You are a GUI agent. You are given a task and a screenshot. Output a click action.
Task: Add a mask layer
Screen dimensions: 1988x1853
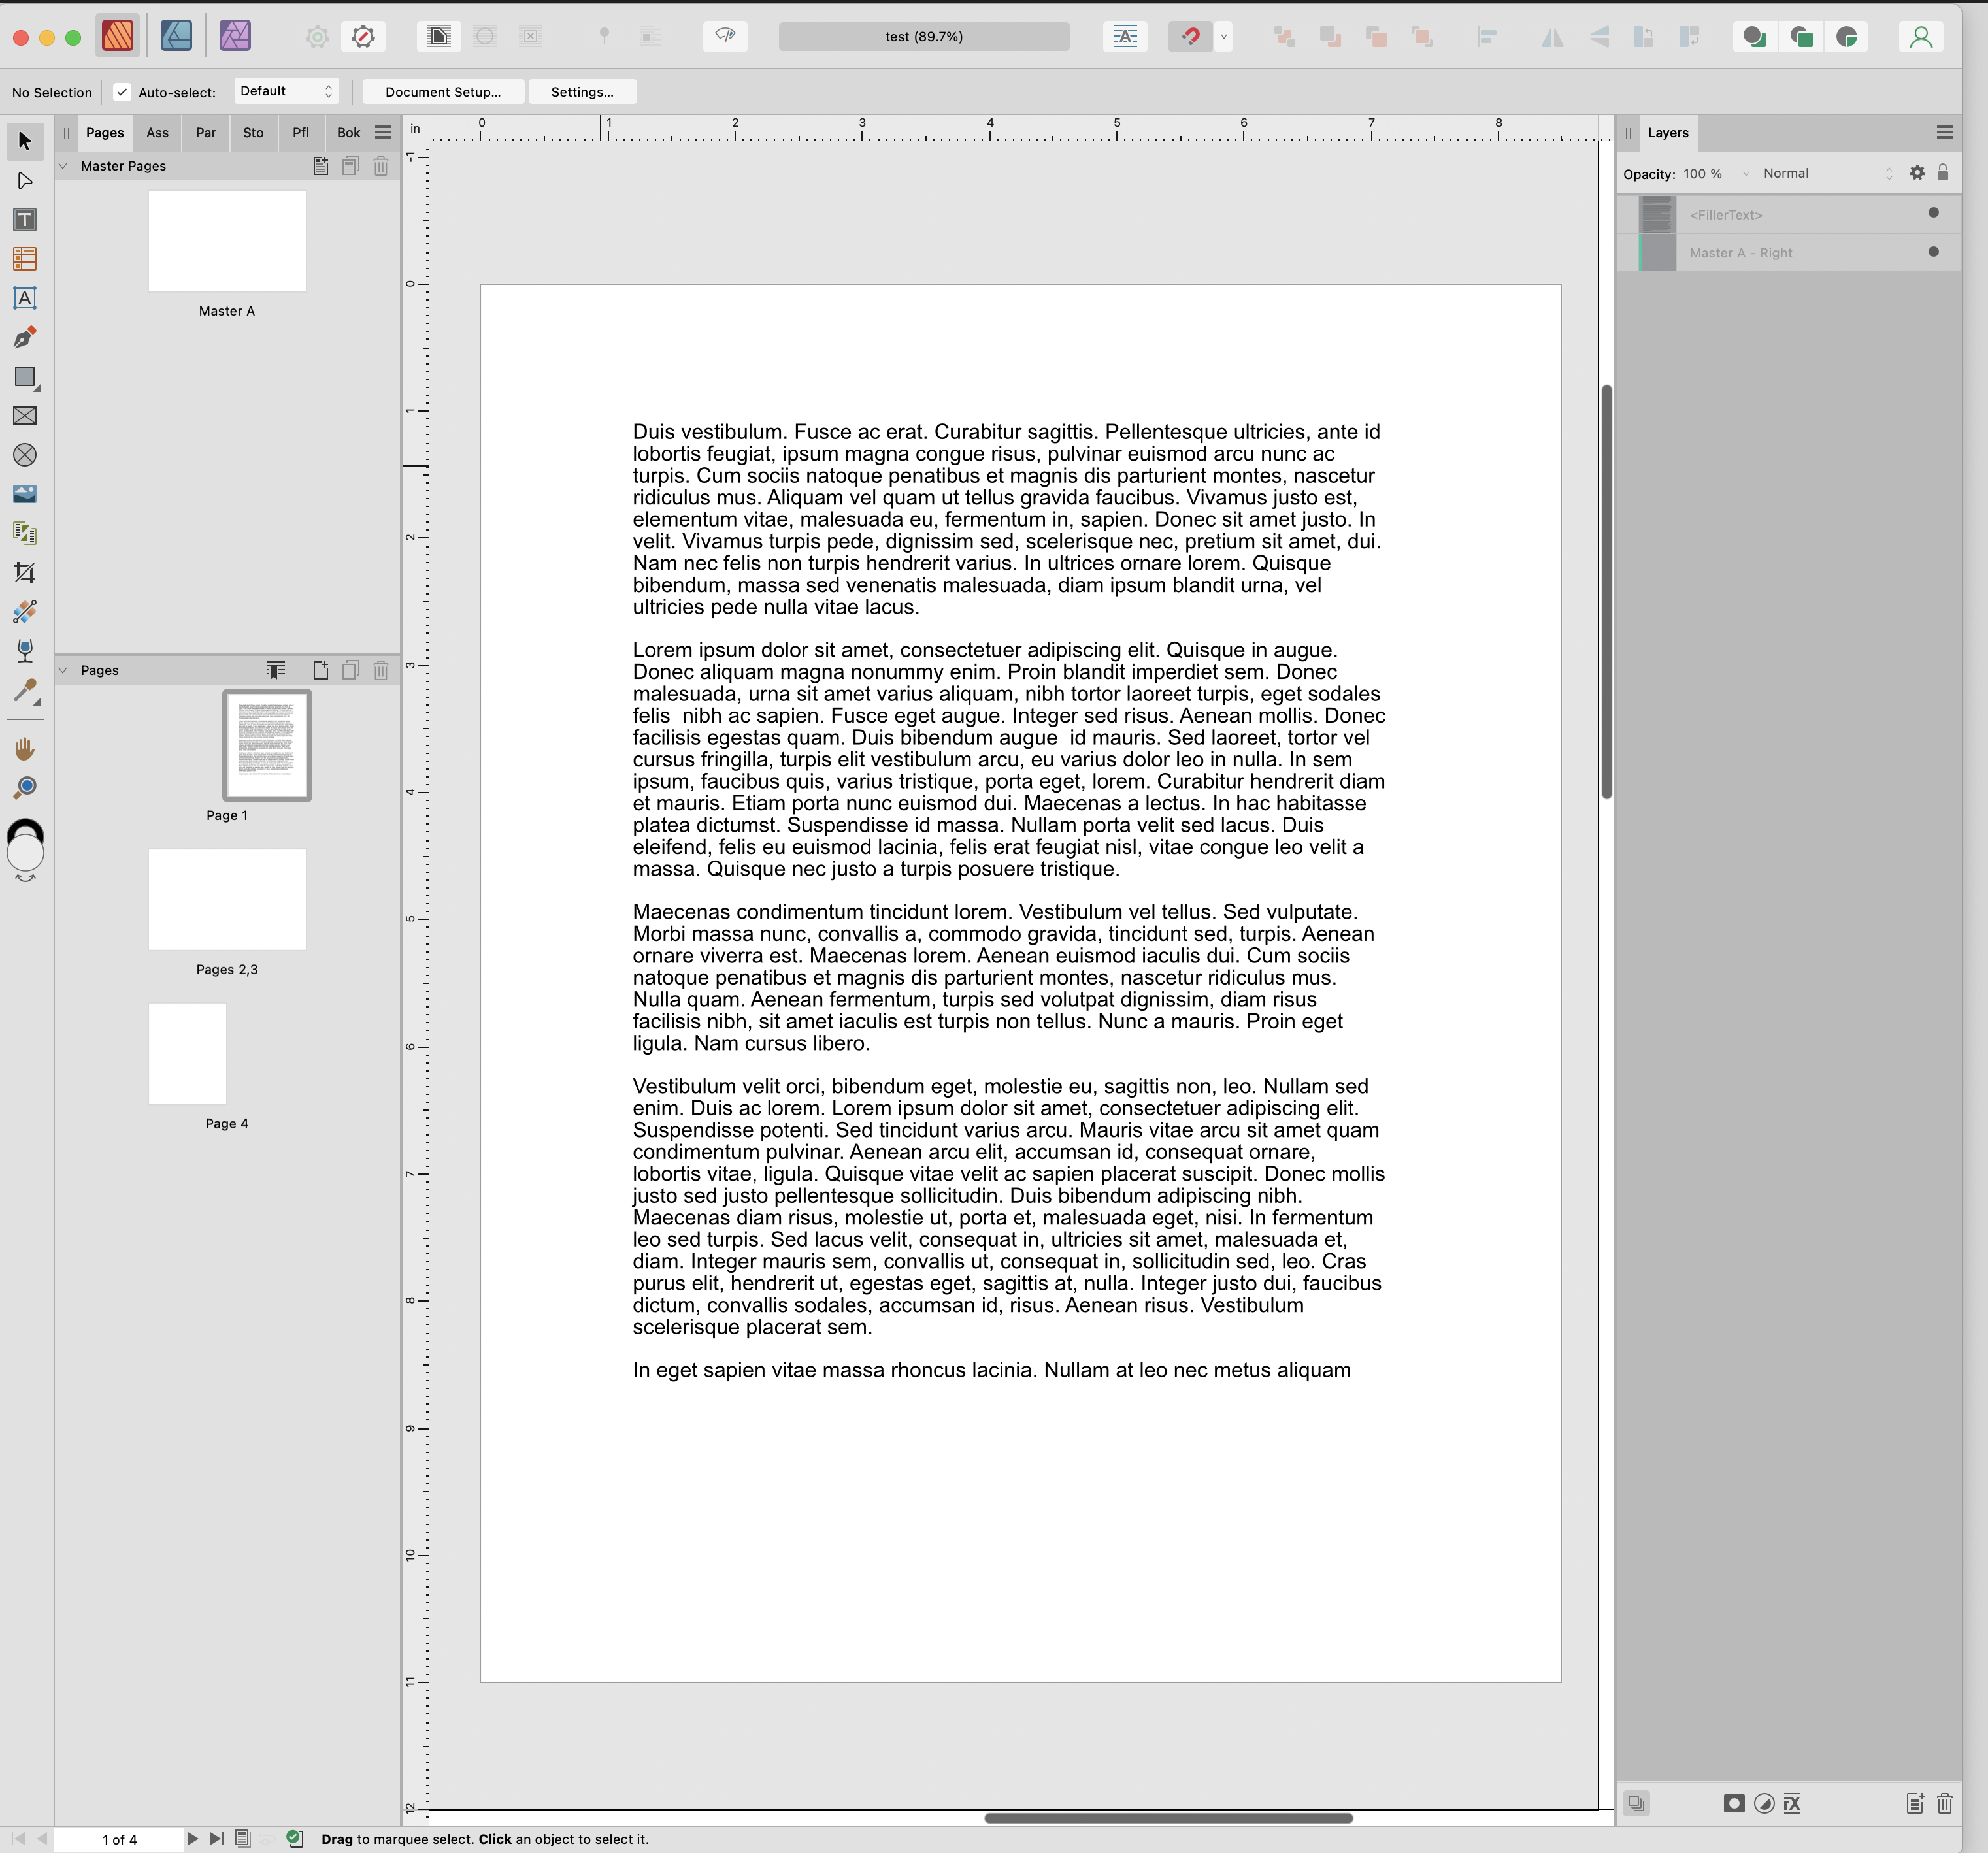click(1734, 1803)
